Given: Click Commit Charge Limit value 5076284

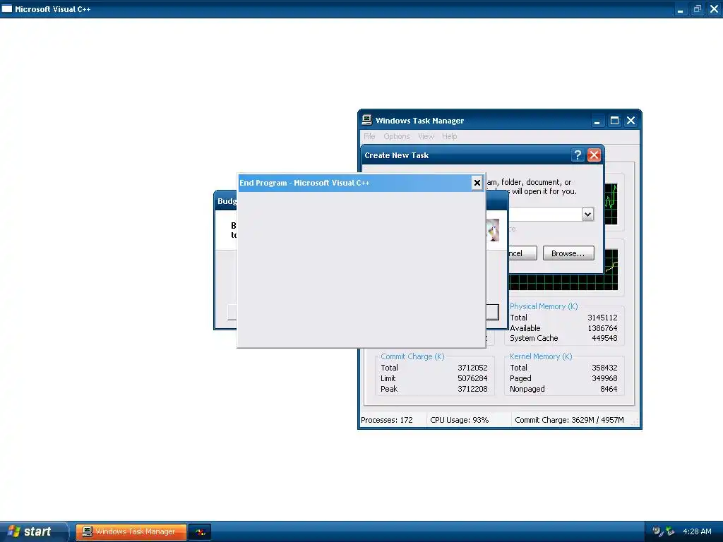Looking at the screenshot, I should [472, 378].
